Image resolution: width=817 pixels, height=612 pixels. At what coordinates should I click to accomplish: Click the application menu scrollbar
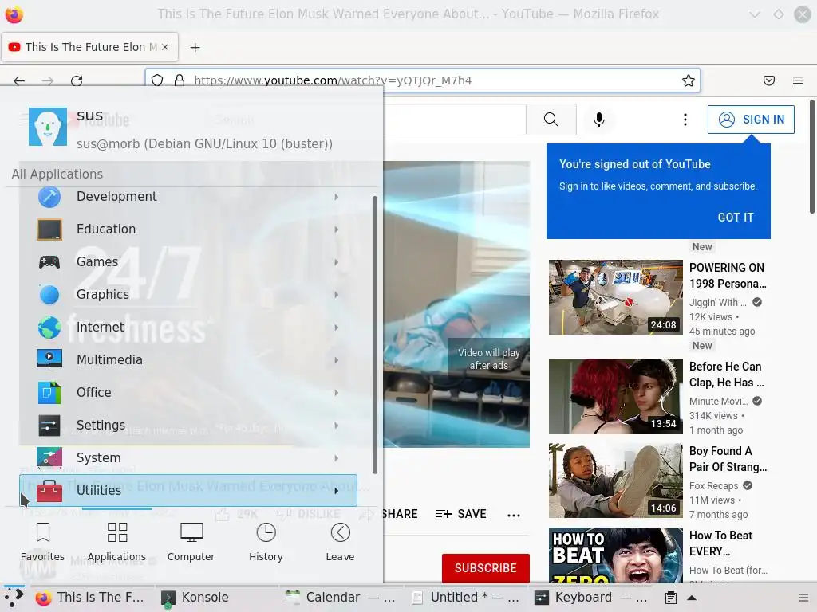coord(375,335)
